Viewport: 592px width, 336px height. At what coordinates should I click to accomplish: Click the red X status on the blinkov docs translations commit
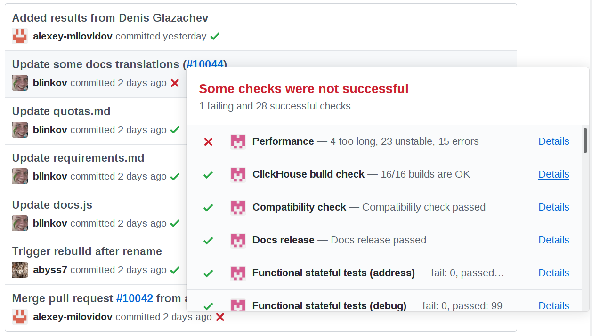click(175, 83)
